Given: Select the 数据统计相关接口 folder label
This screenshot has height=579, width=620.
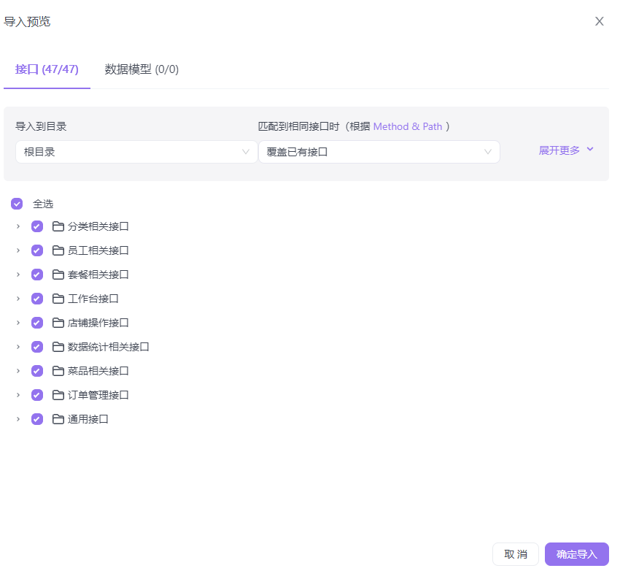Looking at the screenshot, I should click(x=109, y=347).
